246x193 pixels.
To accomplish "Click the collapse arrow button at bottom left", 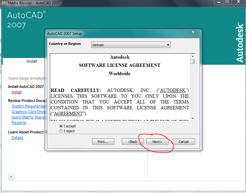I will 11,177.
